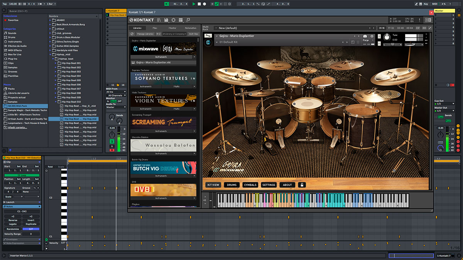The width and height of the screenshot is (463, 260).
Task: Toggle MIDI mapping mode
Action: click(434, 4)
